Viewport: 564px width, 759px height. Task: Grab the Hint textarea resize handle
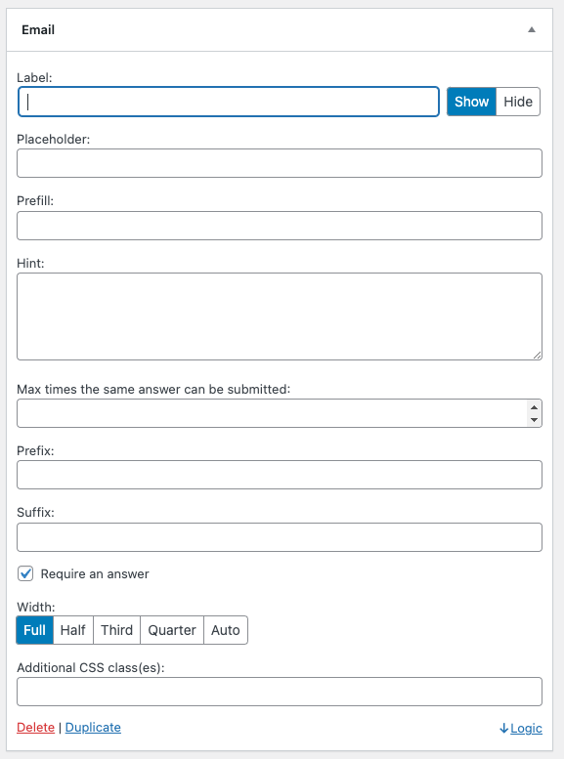pos(537,356)
